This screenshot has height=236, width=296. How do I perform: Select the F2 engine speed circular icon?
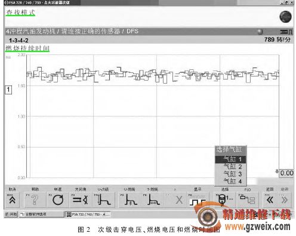coord(58,200)
